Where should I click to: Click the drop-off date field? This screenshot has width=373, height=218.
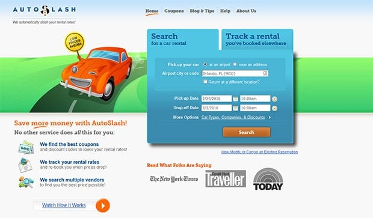coord(217,108)
